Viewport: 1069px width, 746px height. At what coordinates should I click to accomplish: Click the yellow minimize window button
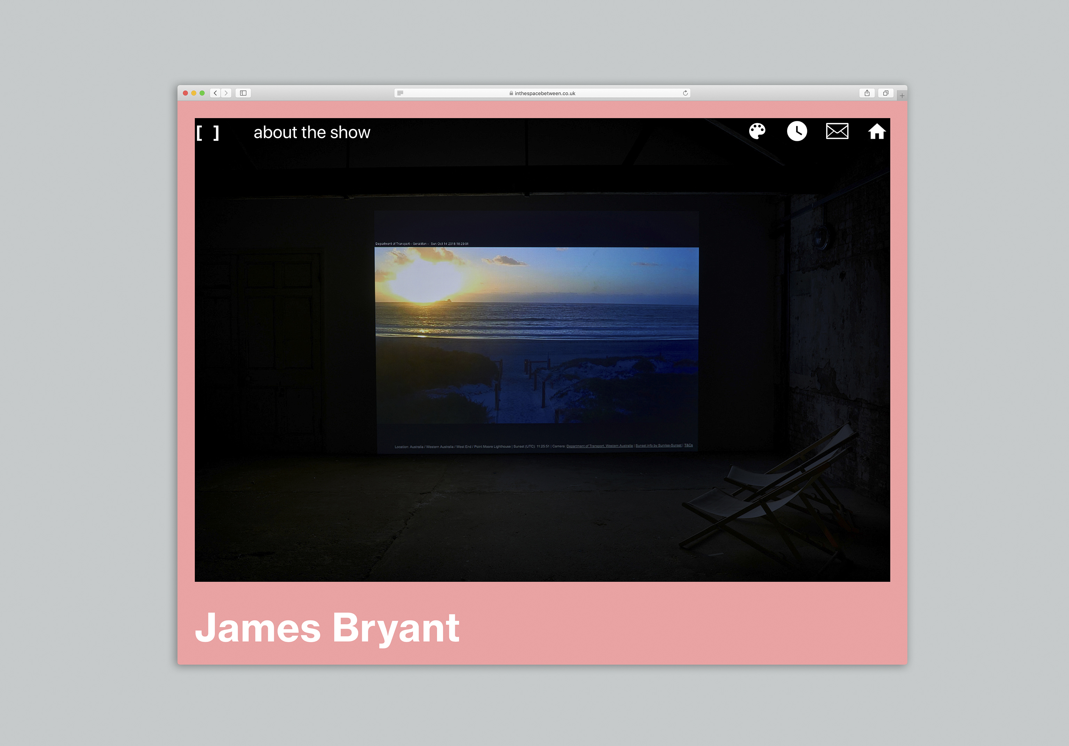[194, 93]
